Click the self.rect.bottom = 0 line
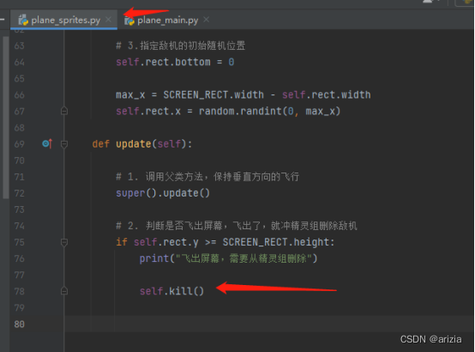Image resolution: width=475 pixels, height=352 pixels. 175,62
